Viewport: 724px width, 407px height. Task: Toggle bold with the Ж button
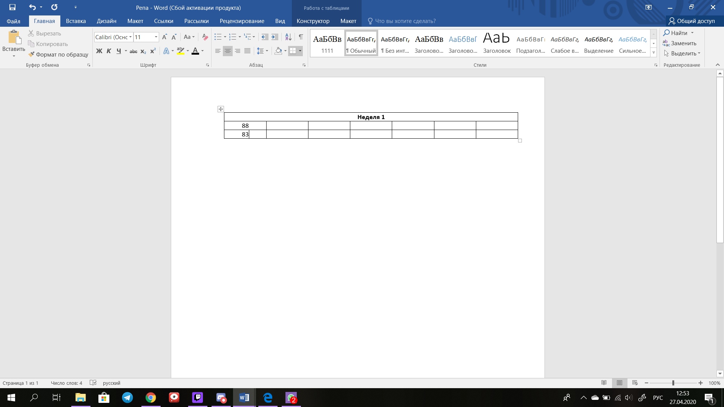tap(99, 51)
